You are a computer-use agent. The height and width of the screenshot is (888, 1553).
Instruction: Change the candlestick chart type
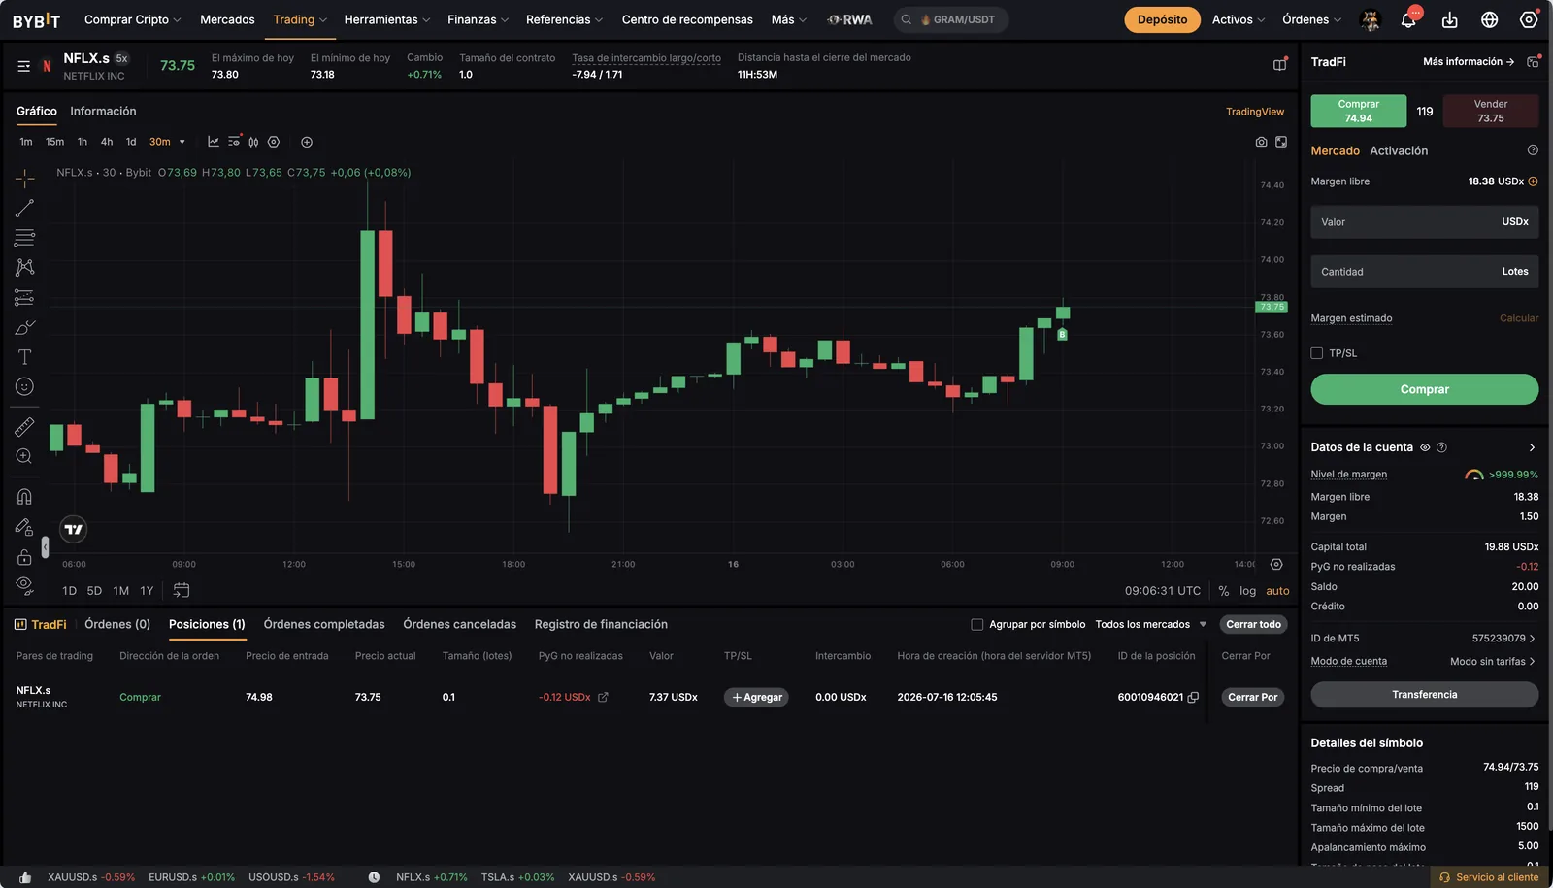(x=253, y=142)
